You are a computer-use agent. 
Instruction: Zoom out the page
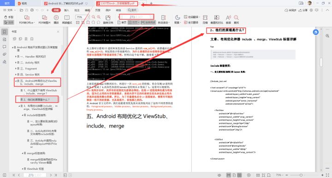click(93, 17)
